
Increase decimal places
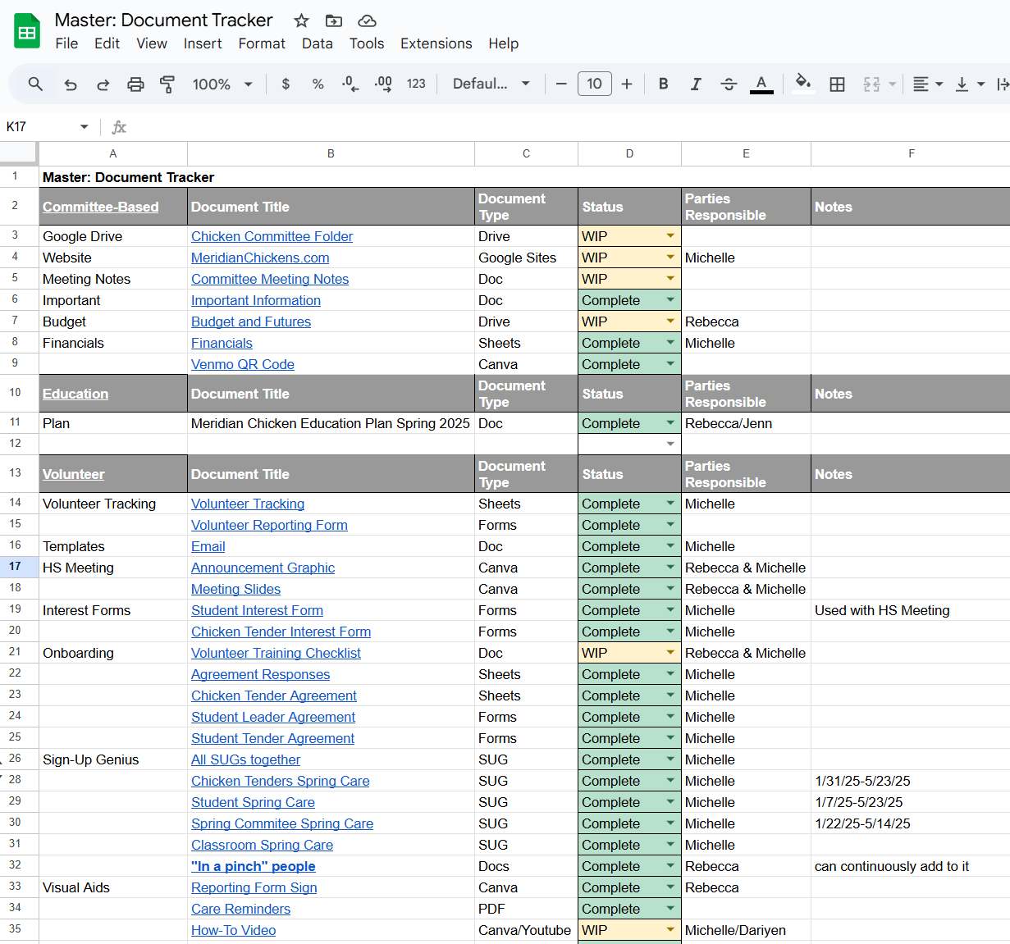(x=383, y=84)
